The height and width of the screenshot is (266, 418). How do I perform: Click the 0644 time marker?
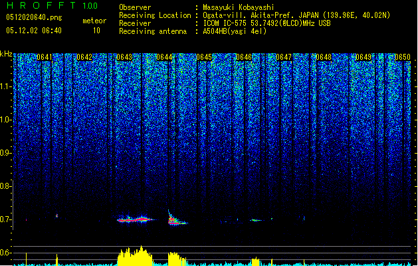coord(164,57)
